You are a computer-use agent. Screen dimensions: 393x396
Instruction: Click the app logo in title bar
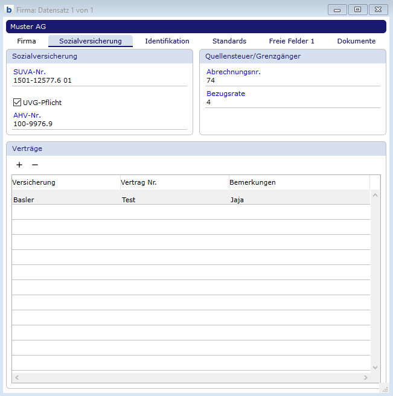(9, 10)
